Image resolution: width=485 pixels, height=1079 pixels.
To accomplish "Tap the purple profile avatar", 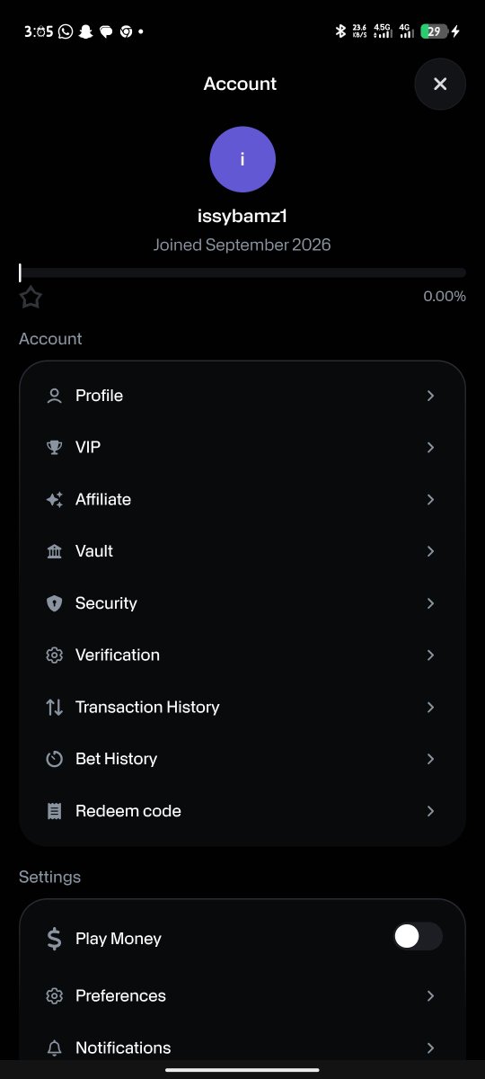I will click(x=242, y=159).
